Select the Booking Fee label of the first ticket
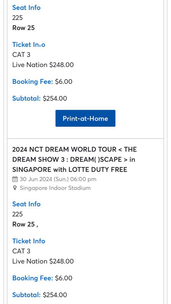 pyautogui.click(x=32, y=82)
